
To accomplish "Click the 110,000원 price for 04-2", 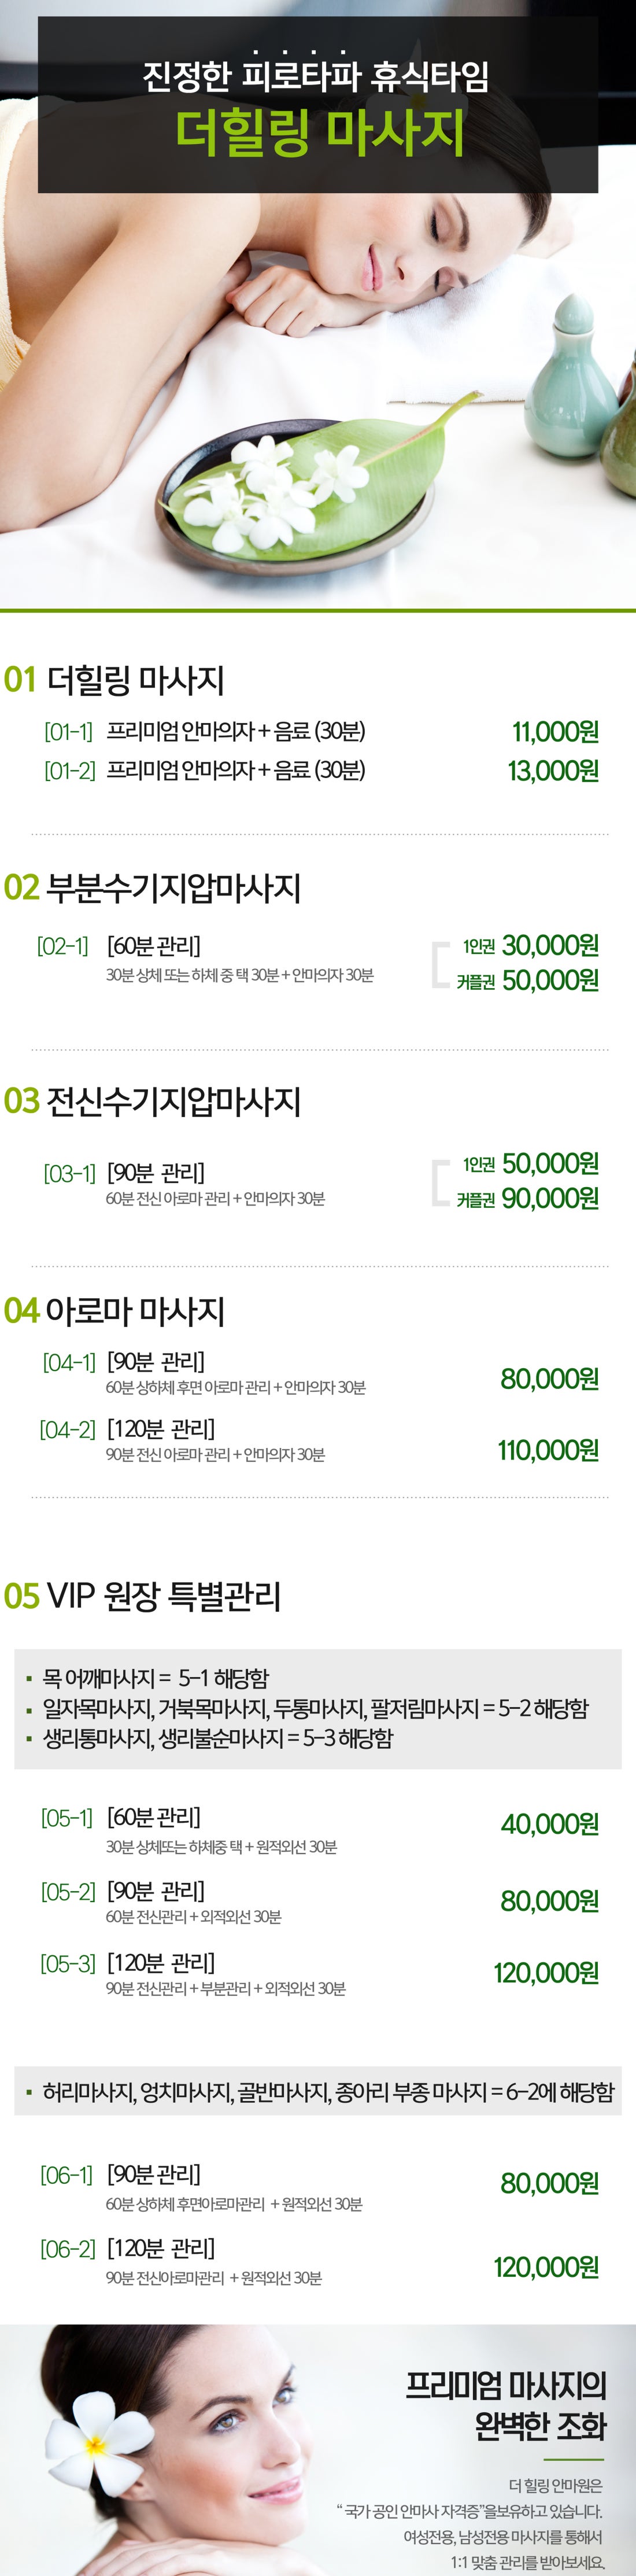I will click(x=548, y=1451).
